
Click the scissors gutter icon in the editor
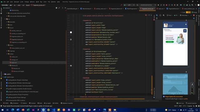[x=71, y=40]
